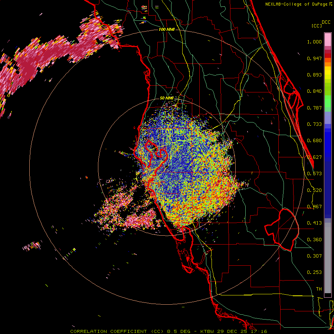Screen dimensions: 334x334
Task: Click the red-outlined Lake Okeechobee shape
Action: [282, 230]
